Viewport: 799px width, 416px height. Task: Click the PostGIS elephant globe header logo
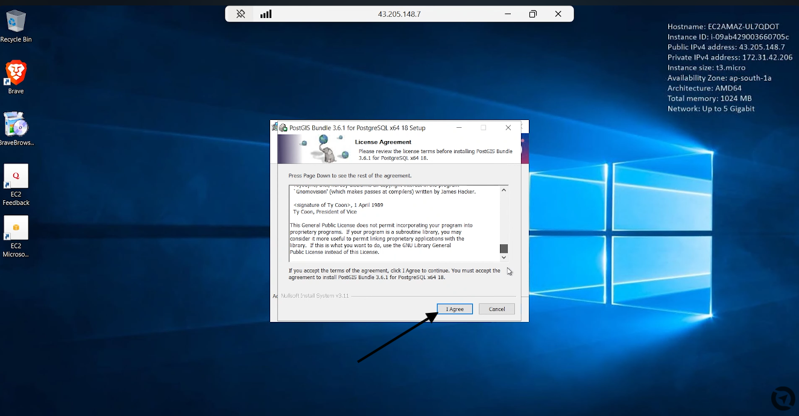[x=326, y=148]
